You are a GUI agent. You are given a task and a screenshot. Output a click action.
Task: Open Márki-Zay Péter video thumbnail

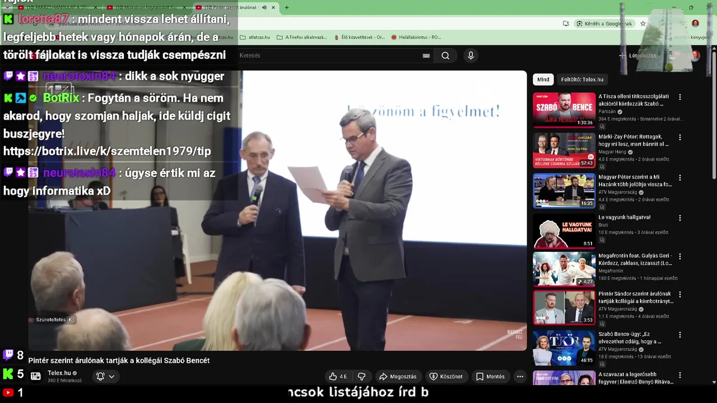pos(564,150)
